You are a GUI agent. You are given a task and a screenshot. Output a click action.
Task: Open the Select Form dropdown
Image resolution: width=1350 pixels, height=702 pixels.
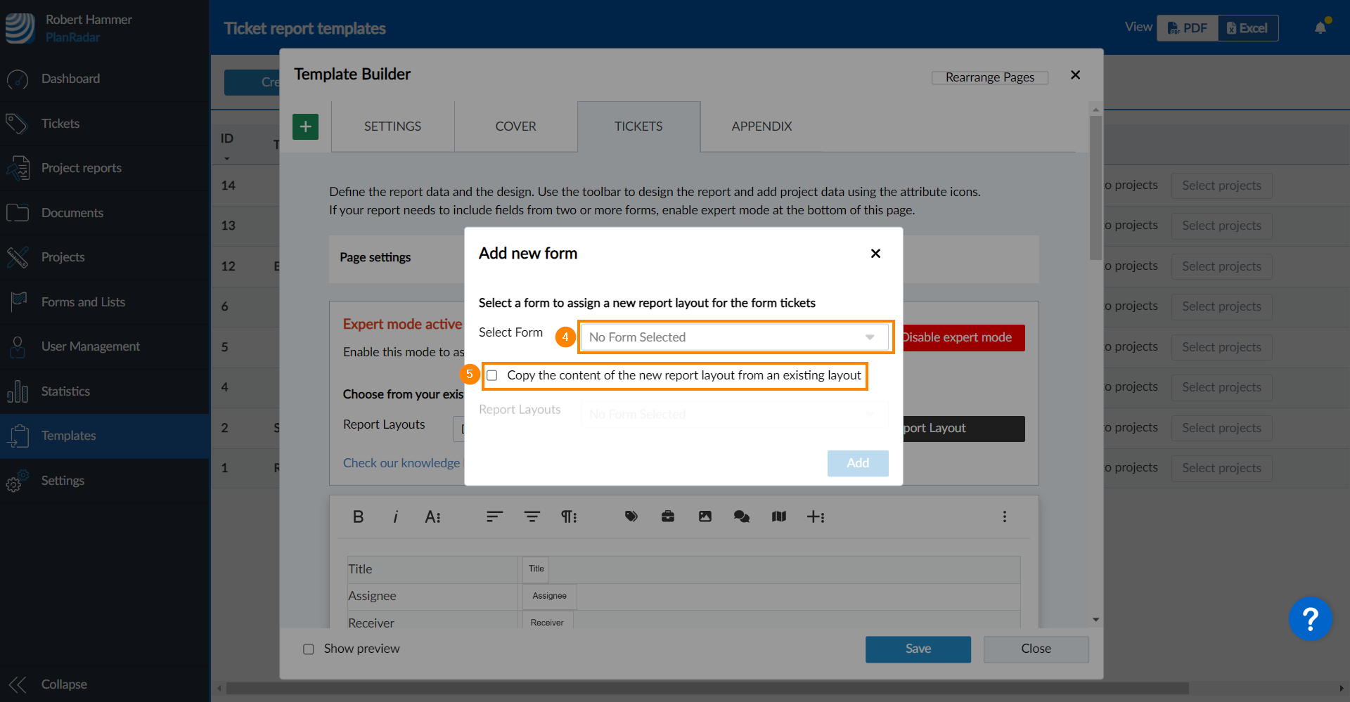point(734,337)
